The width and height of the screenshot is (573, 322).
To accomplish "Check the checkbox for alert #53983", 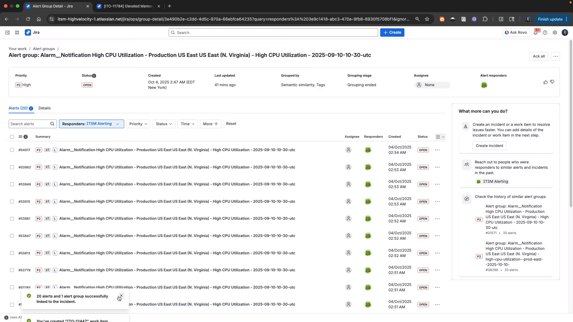I will click(12, 167).
